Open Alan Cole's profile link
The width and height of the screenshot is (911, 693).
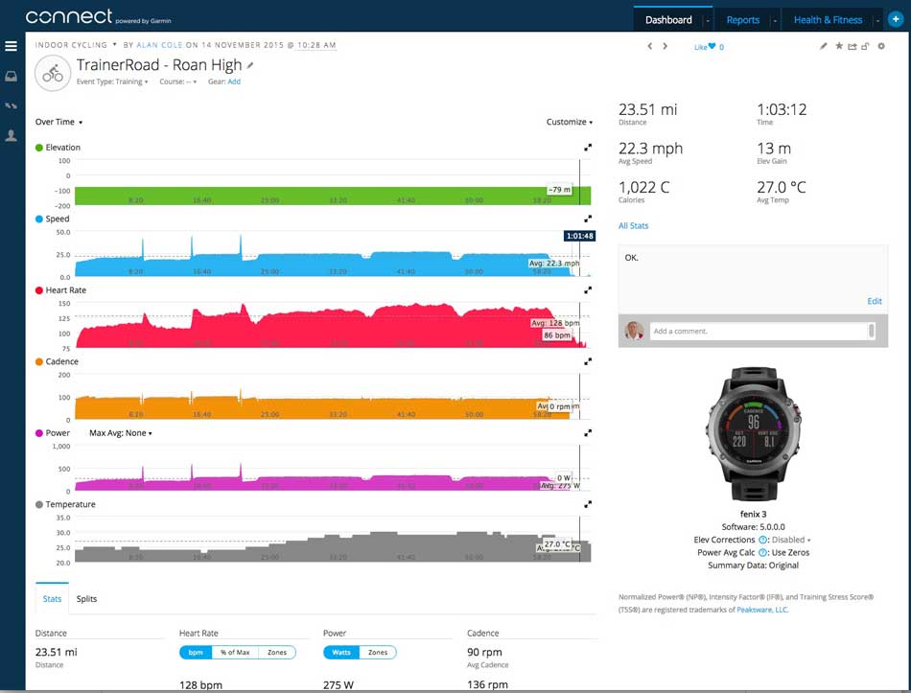160,45
